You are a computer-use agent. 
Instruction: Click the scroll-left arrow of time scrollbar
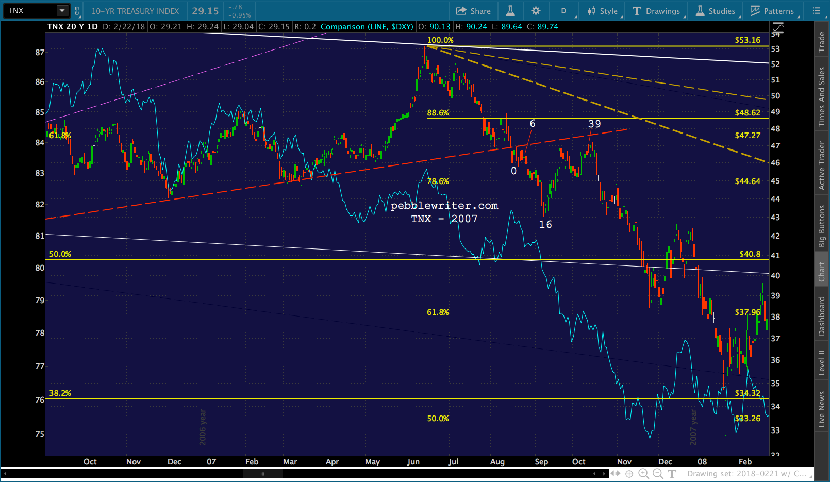[x=6, y=474]
